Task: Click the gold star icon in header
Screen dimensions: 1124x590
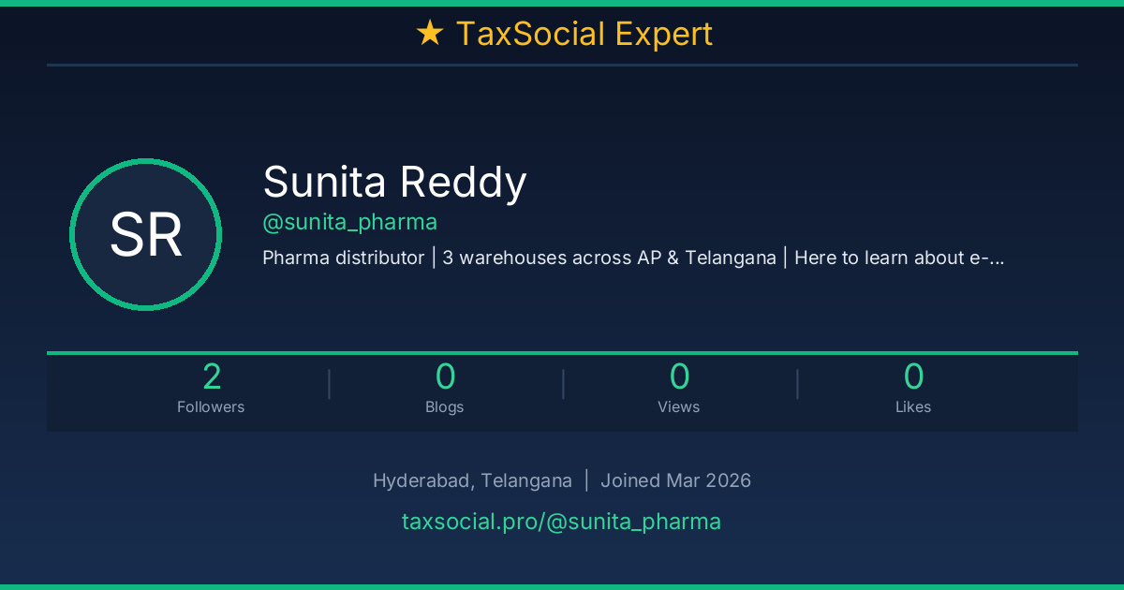Action: pyautogui.click(x=429, y=34)
